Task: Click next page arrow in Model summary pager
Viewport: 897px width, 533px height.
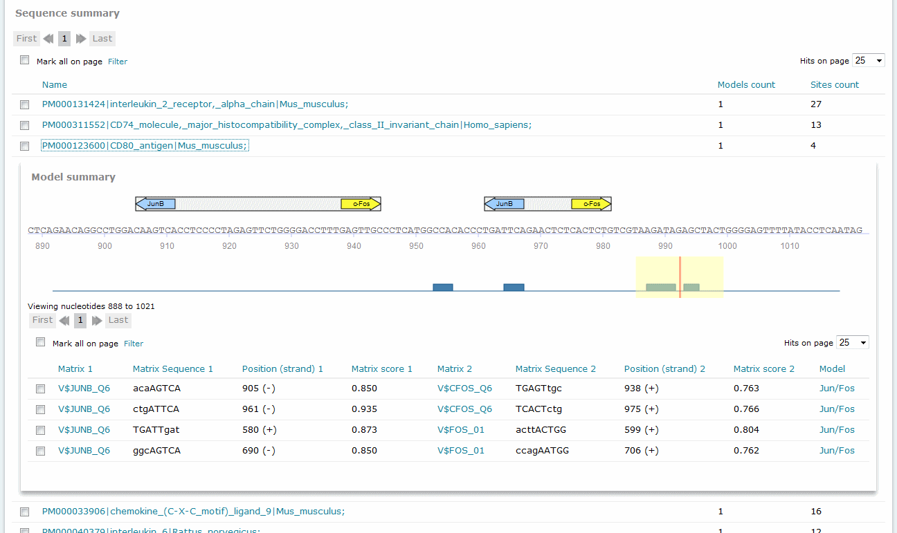Action: click(x=97, y=320)
